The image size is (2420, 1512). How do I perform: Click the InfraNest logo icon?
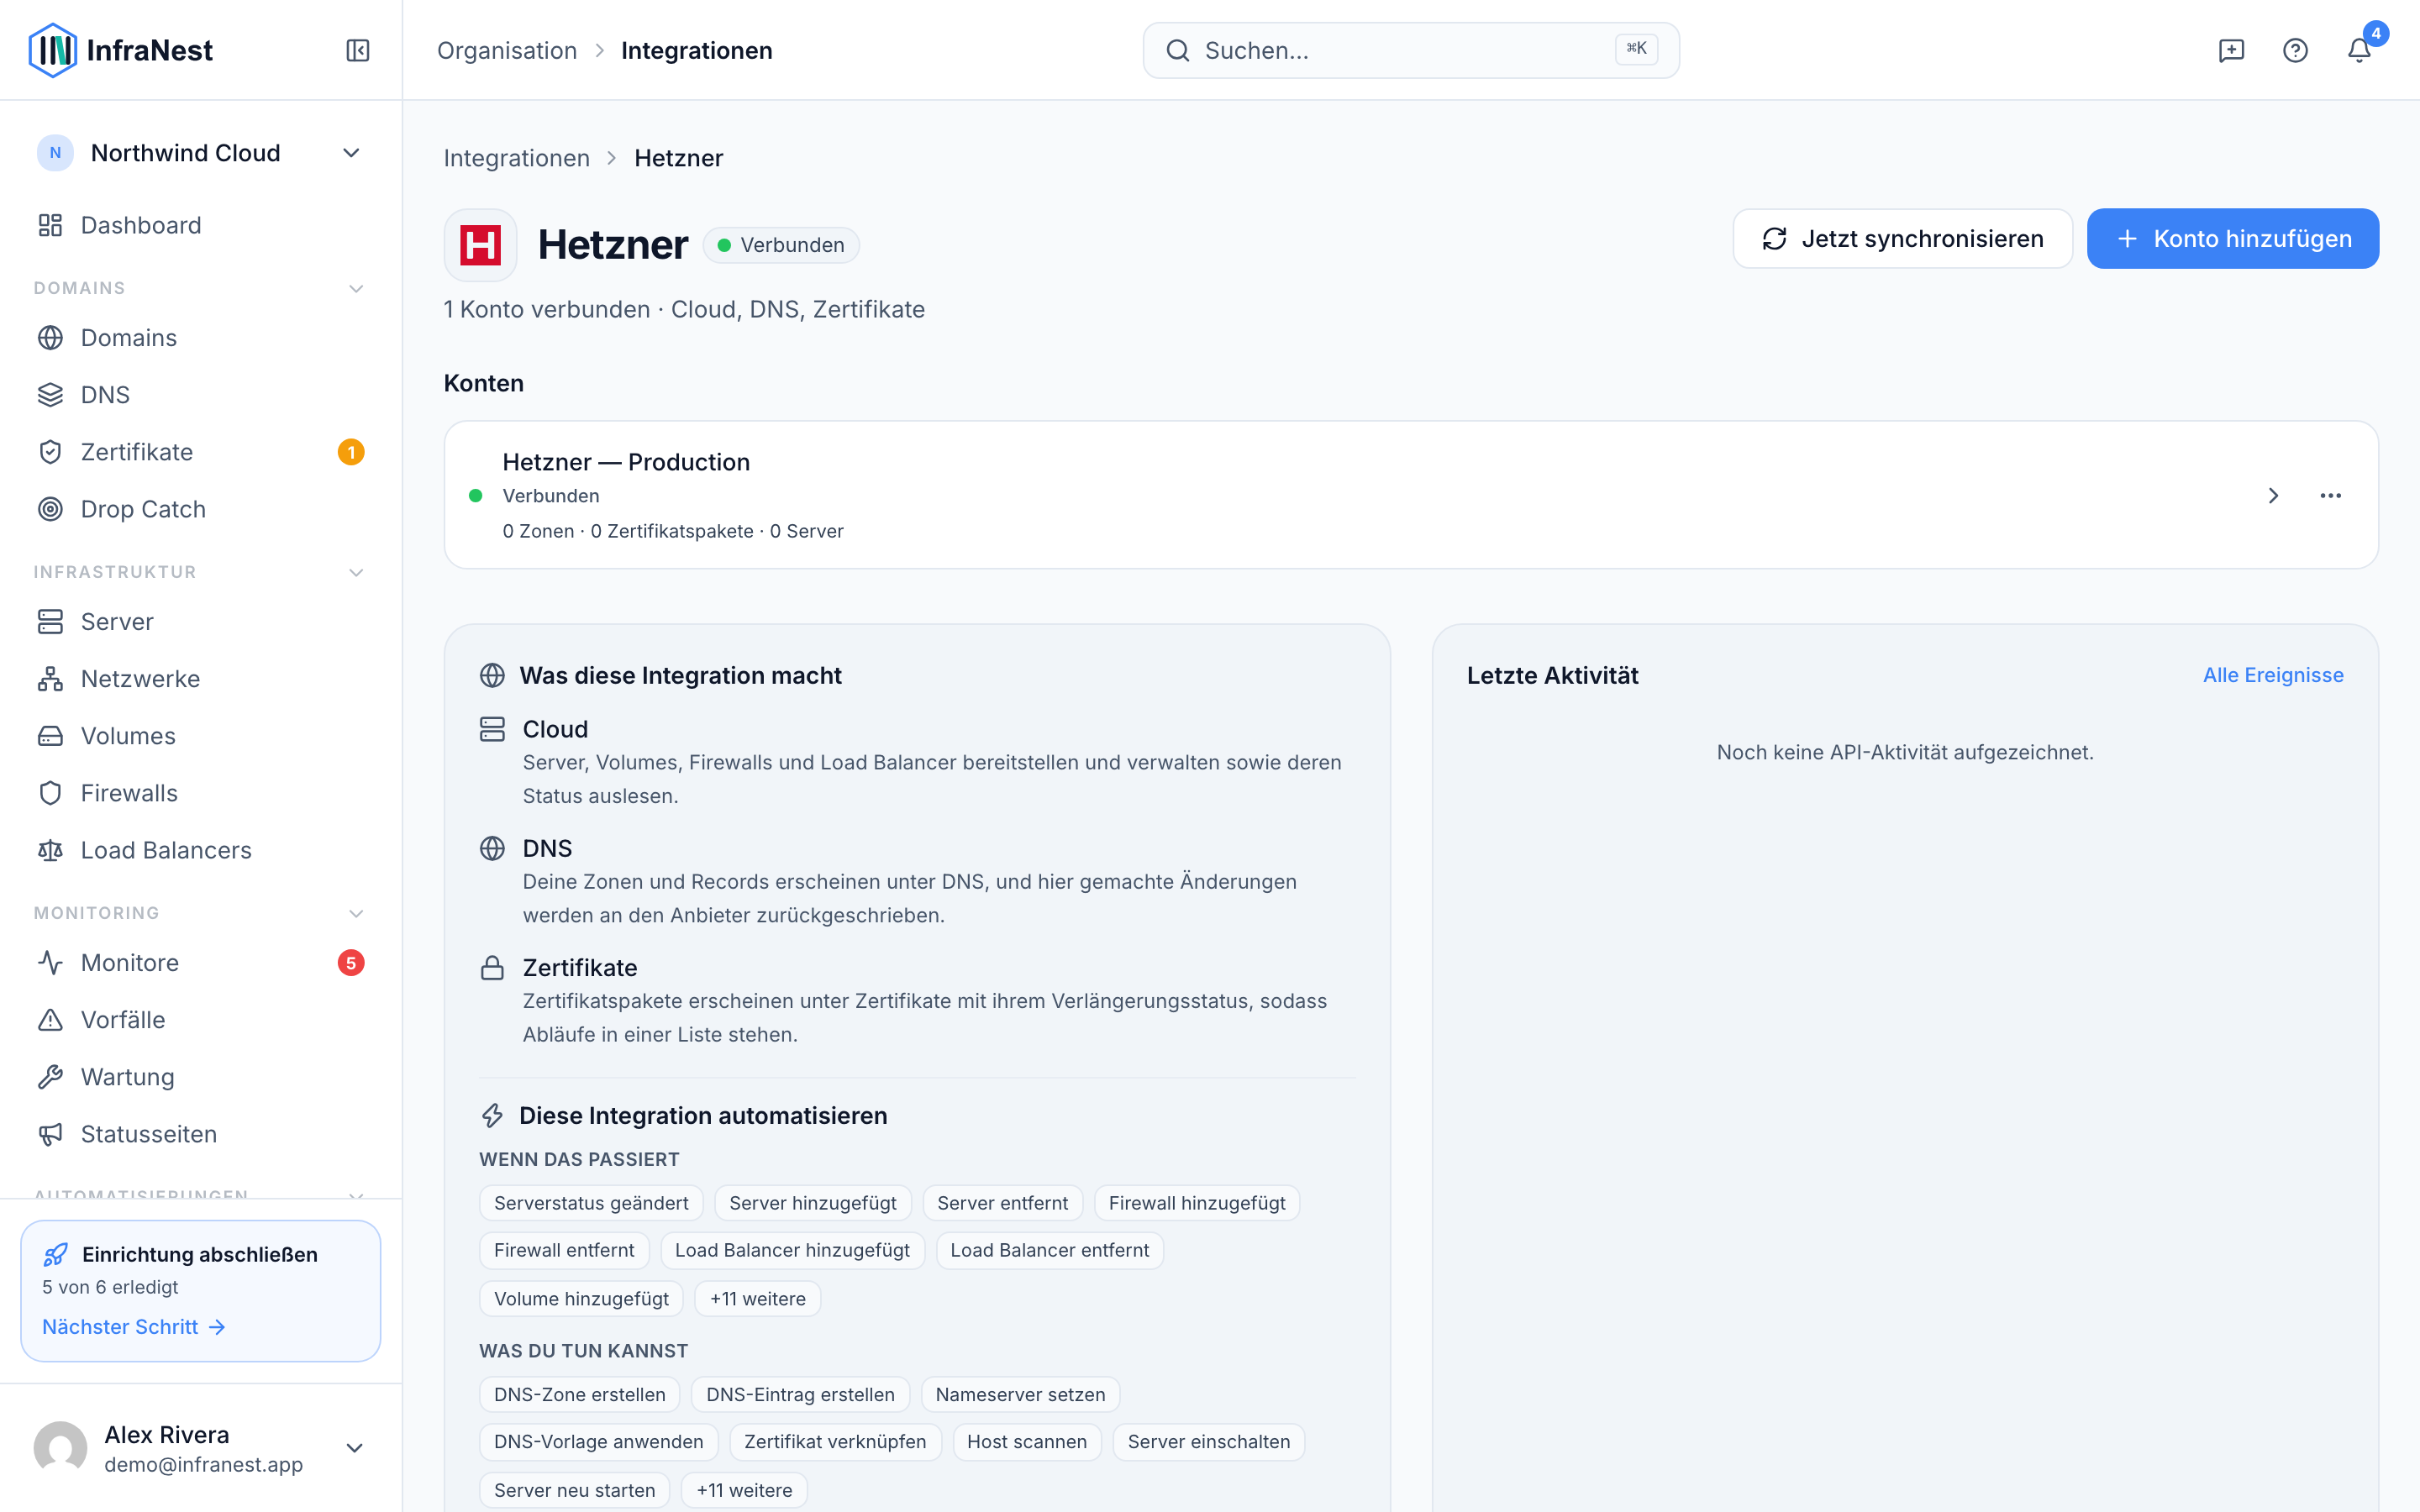tap(52, 50)
